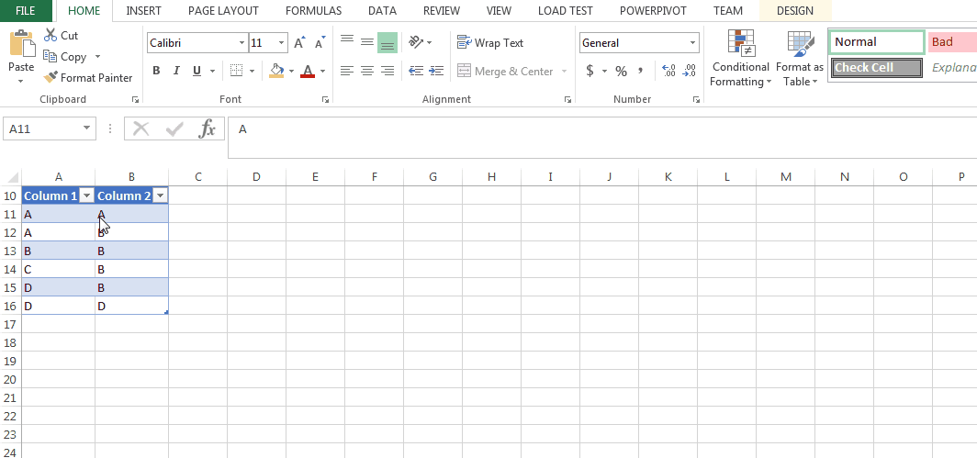The image size is (977, 458).
Task: Switch to the FORMULAS tab
Action: pos(313,11)
